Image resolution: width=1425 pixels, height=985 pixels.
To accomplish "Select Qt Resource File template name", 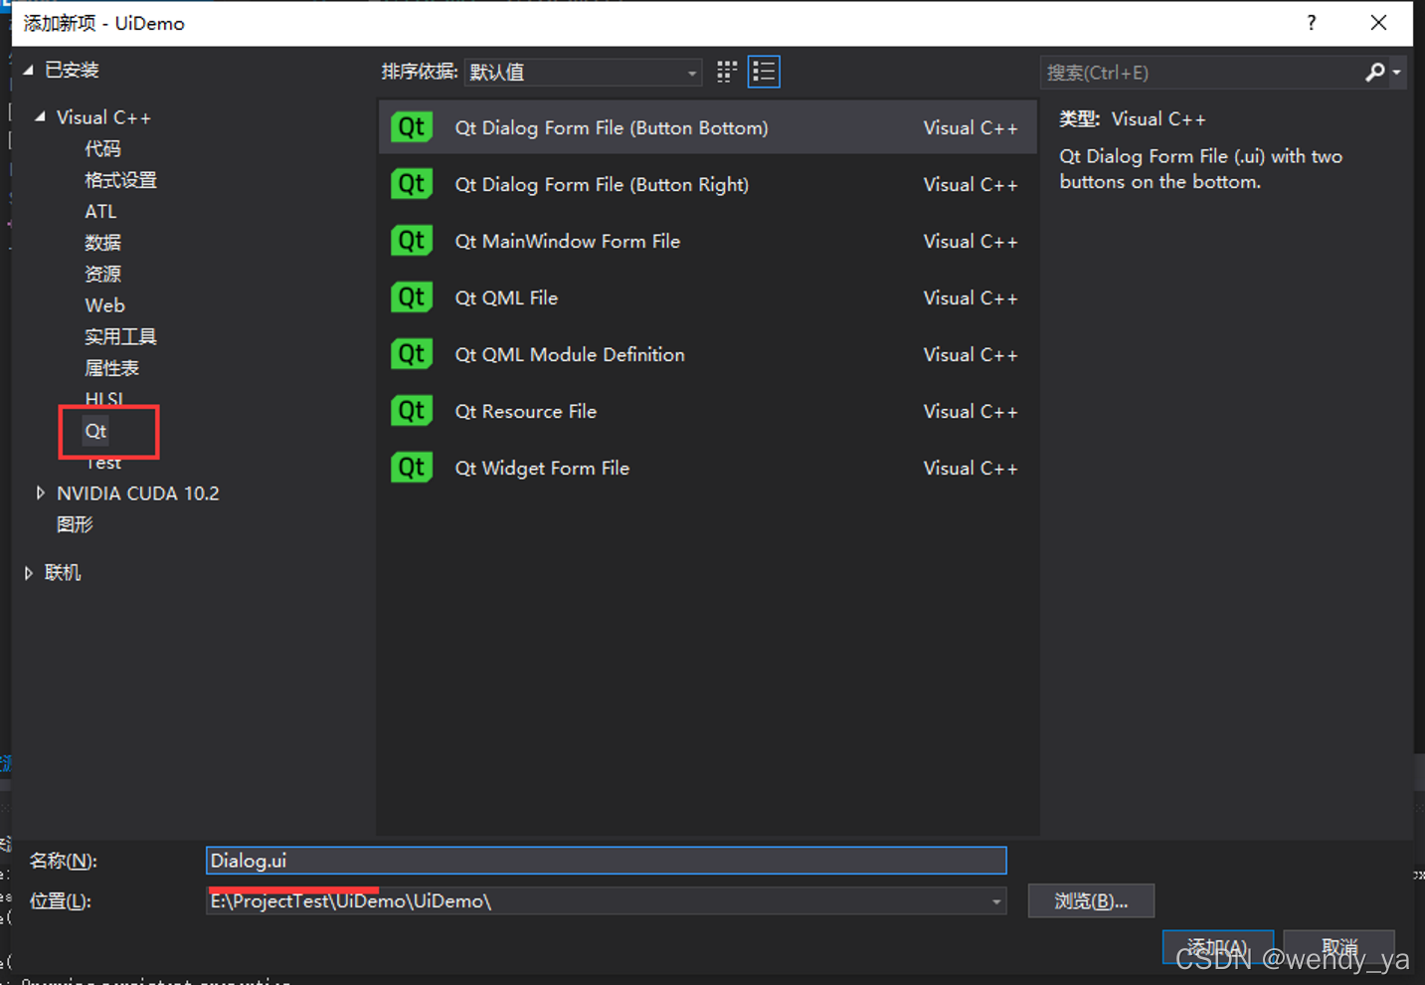I will pos(526,411).
